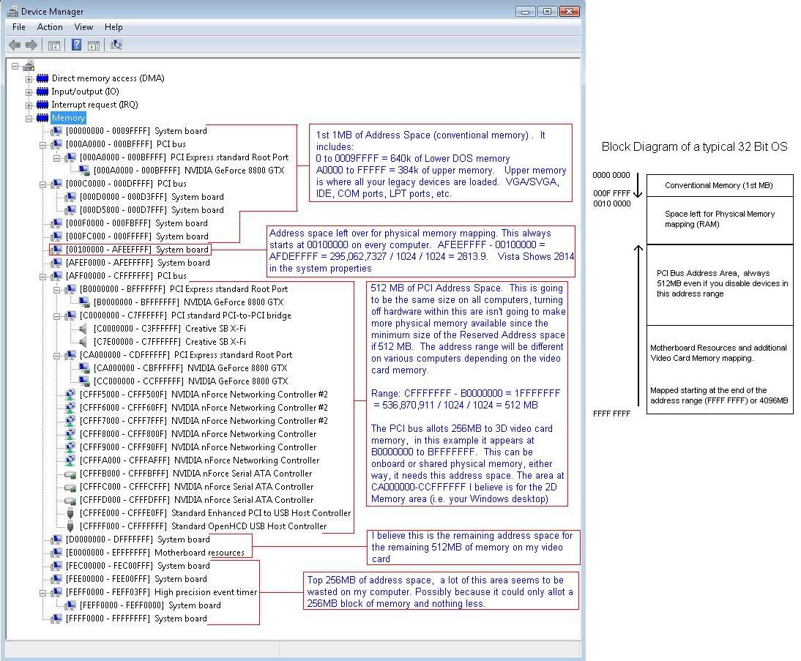801x661 pixels.
Task: Collapse the [000A0000 - 000BFFFF] PCI bus node
Action: pos(43,144)
